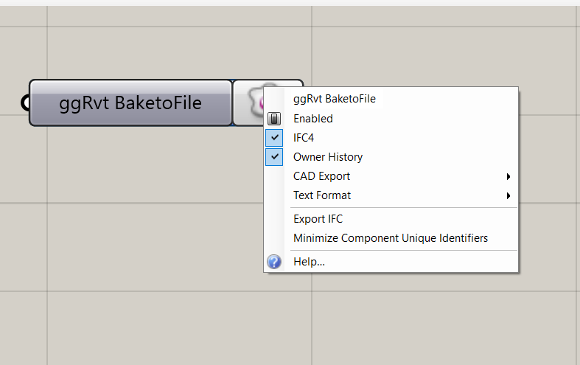Uncheck the Owner History checkmark box
The image size is (580, 365).
274,157
